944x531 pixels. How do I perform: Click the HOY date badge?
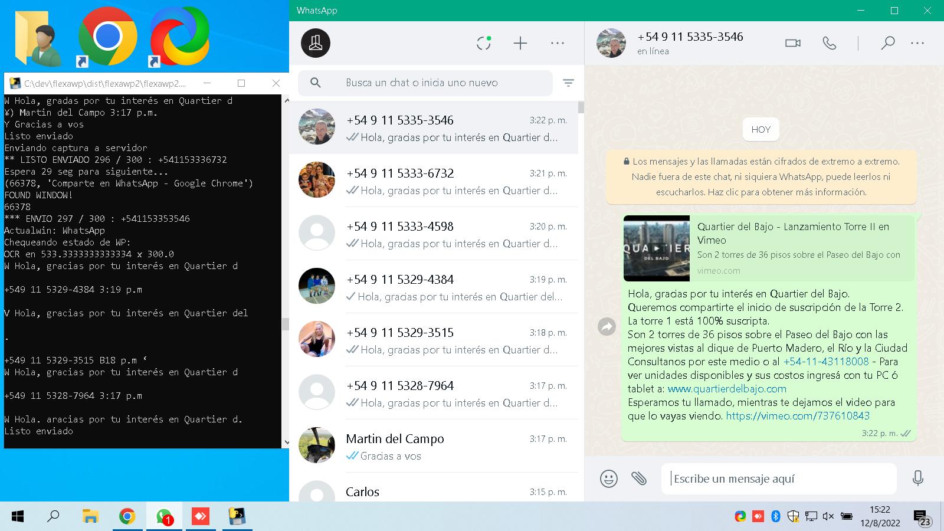point(761,130)
